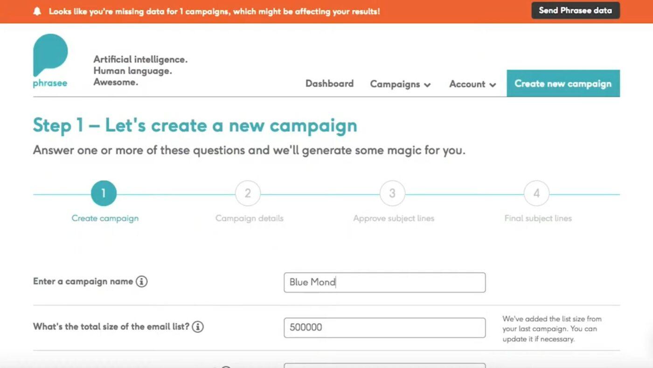Viewport: 653px width, 368px height.
Task: Select the Approve subject lines step label
Action: 394,218
